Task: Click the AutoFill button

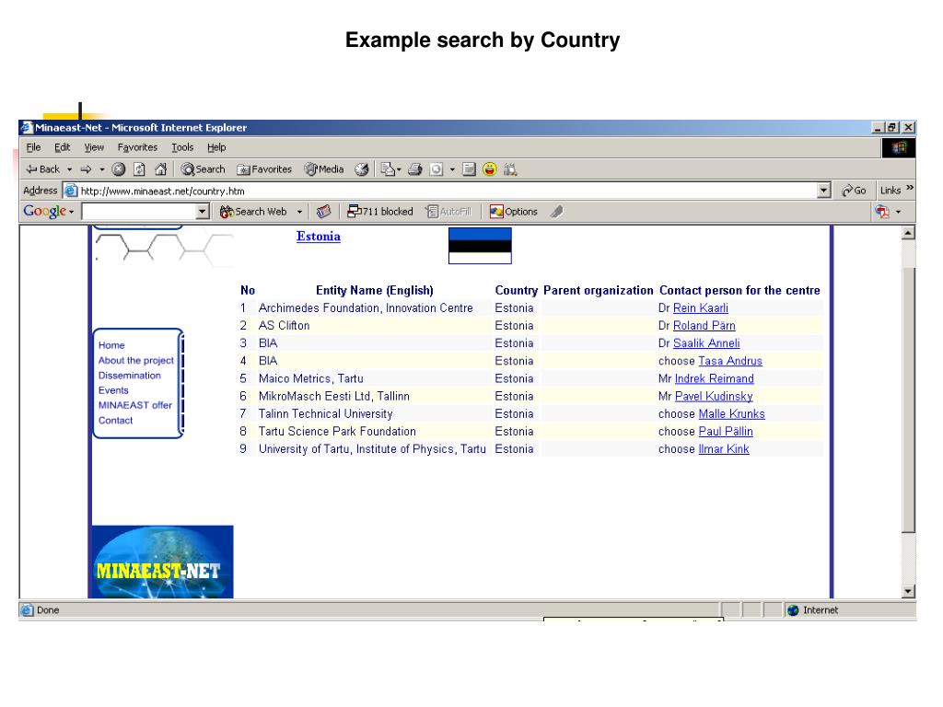Action: tap(448, 212)
